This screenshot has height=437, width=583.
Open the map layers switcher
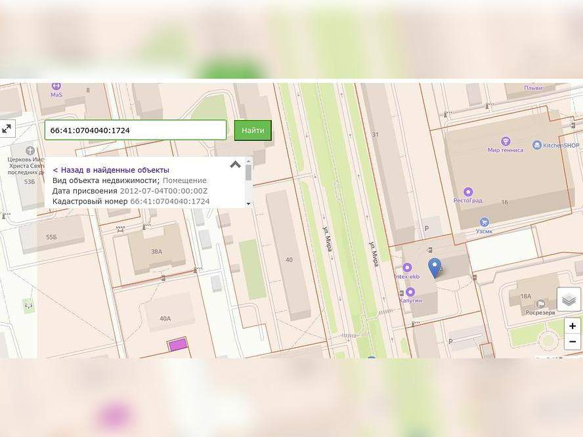(x=569, y=300)
